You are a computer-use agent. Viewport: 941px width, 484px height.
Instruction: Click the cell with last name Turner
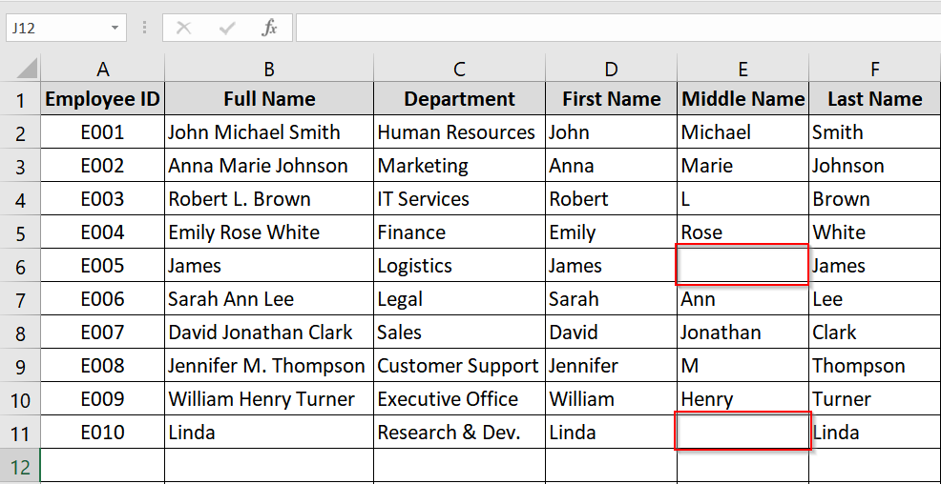tap(874, 399)
